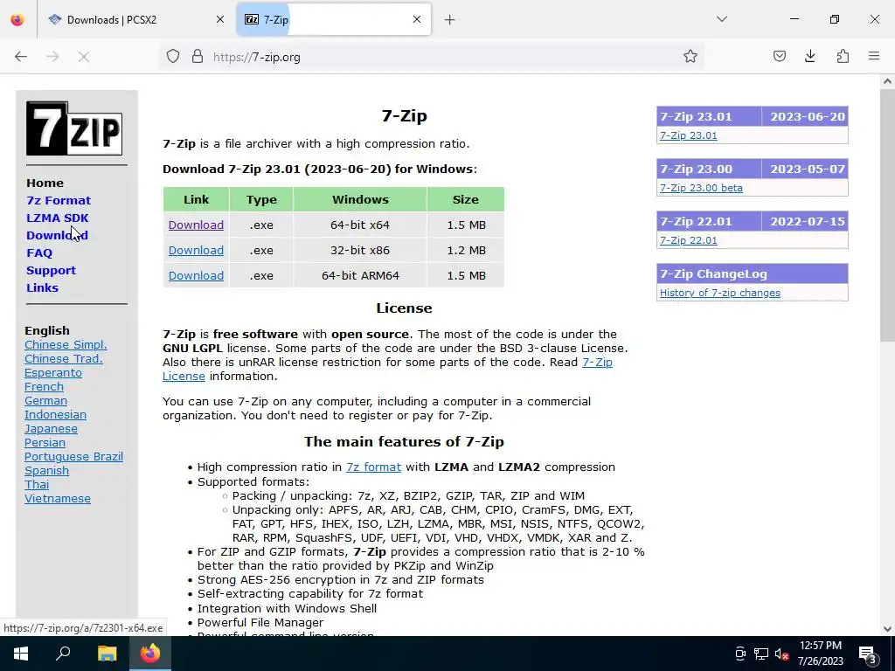The height and width of the screenshot is (671, 895).
Task: Click the page vertical scrollbar thumb
Action: click(887, 216)
